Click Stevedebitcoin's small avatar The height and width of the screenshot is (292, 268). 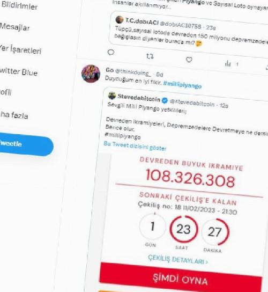click(x=112, y=96)
